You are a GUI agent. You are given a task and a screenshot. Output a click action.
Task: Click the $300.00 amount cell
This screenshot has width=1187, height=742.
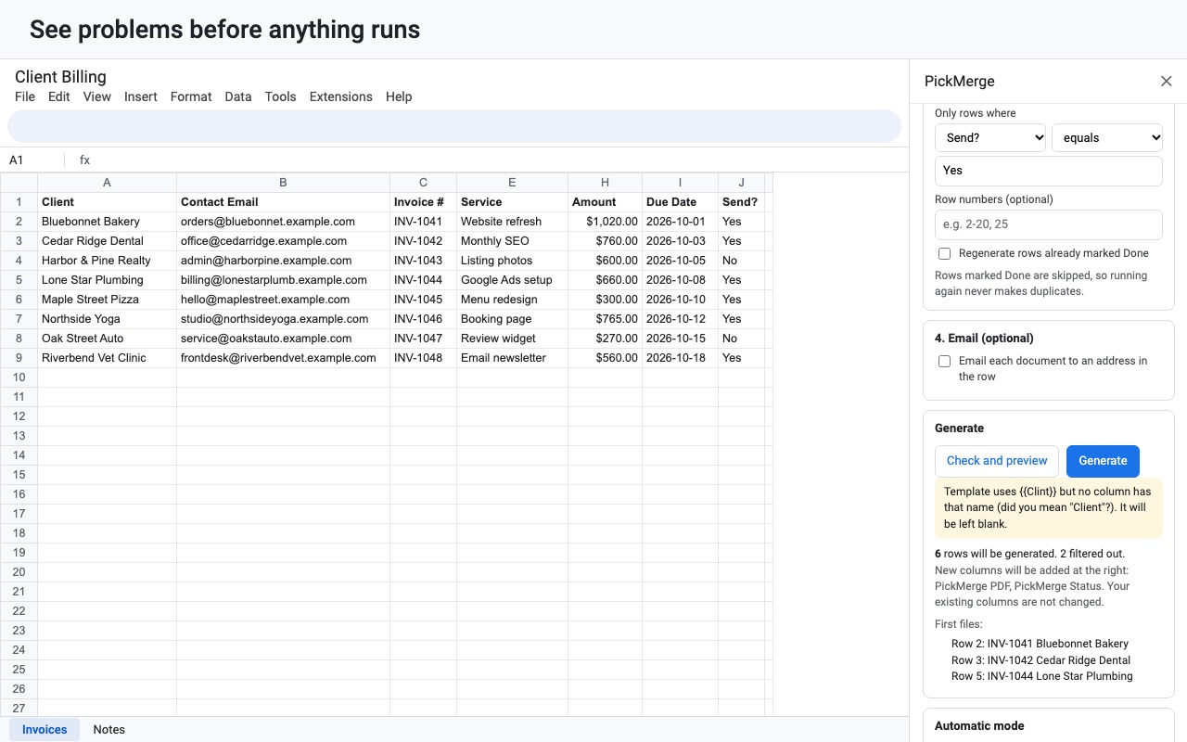605,300
